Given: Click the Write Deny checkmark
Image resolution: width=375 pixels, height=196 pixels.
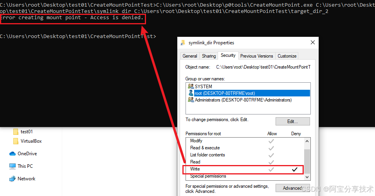Looking at the screenshot, I should click(x=295, y=169).
